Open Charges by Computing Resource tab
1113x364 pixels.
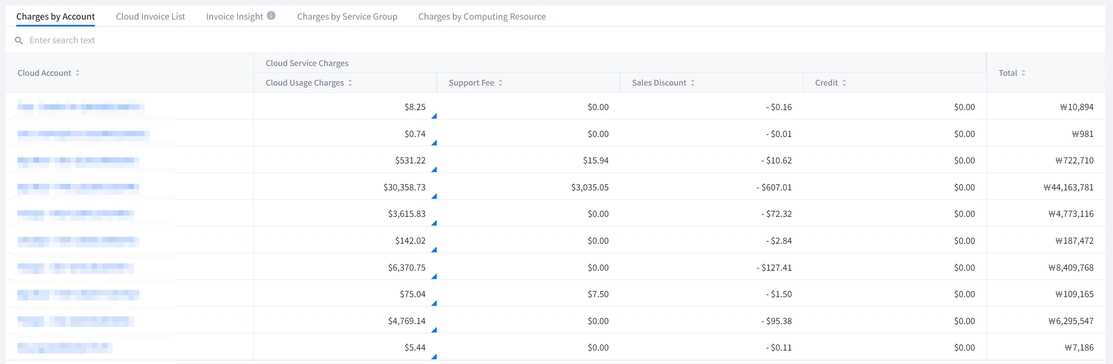pyautogui.click(x=482, y=16)
